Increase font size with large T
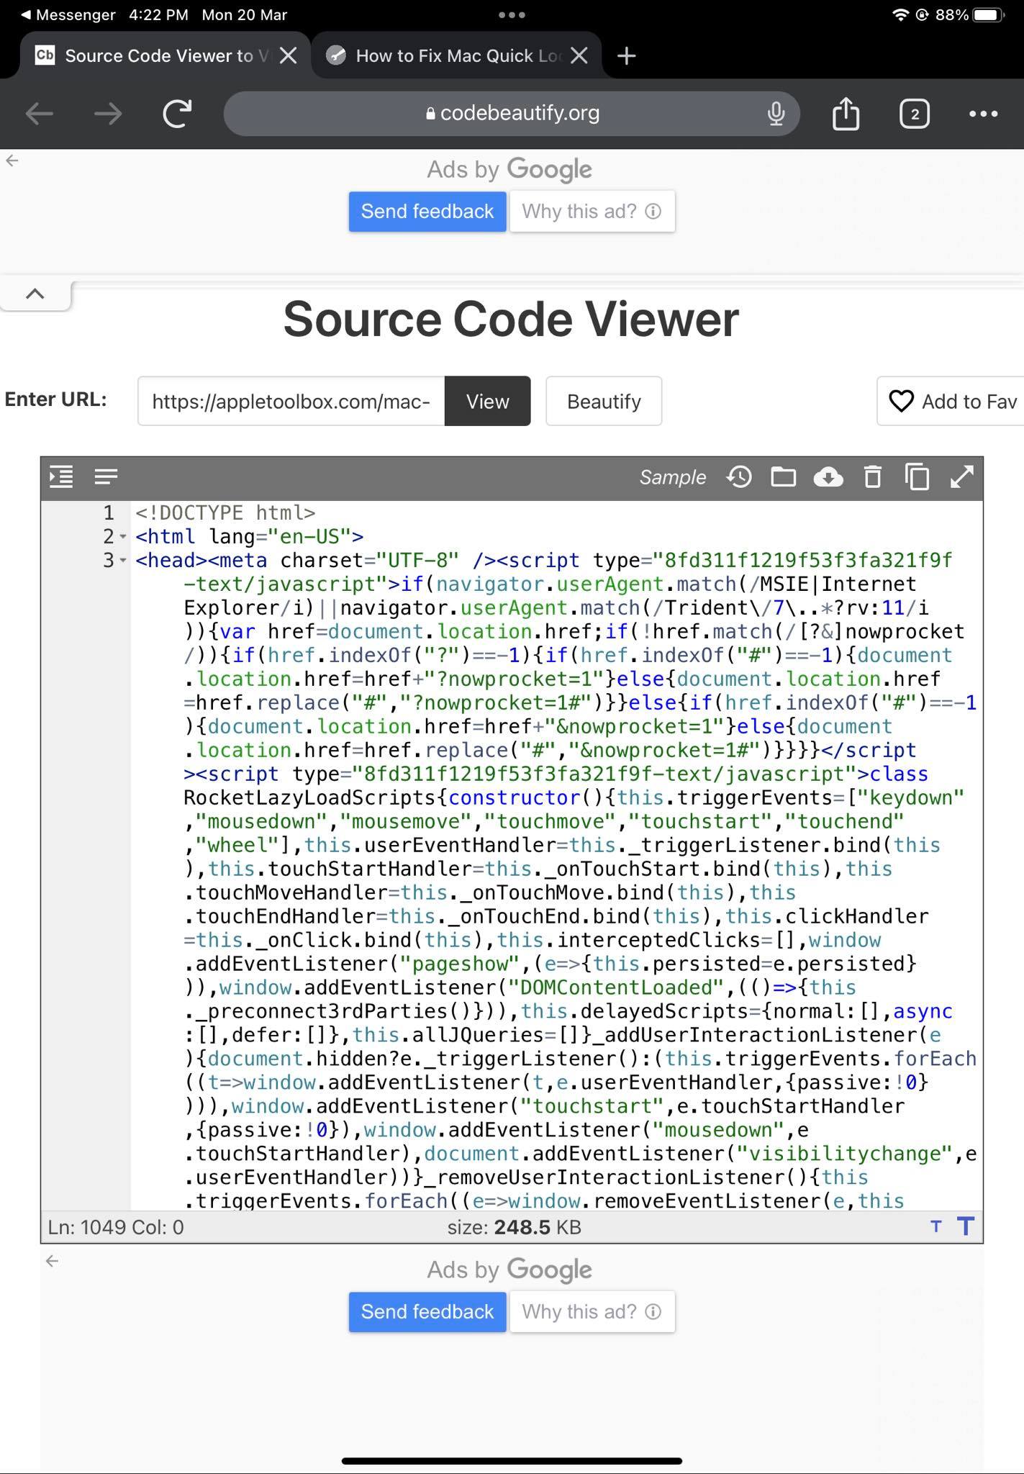The image size is (1024, 1474). tap(965, 1226)
